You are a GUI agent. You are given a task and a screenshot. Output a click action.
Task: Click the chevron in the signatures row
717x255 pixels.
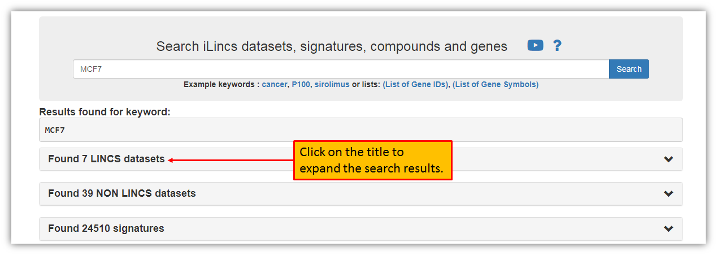[x=668, y=229]
